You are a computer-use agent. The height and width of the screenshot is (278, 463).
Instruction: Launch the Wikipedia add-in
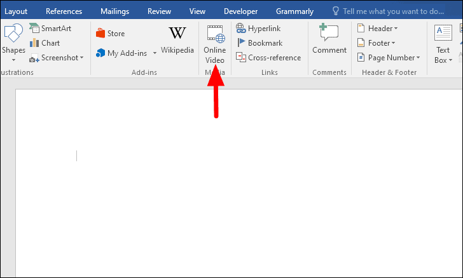click(177, 41)
